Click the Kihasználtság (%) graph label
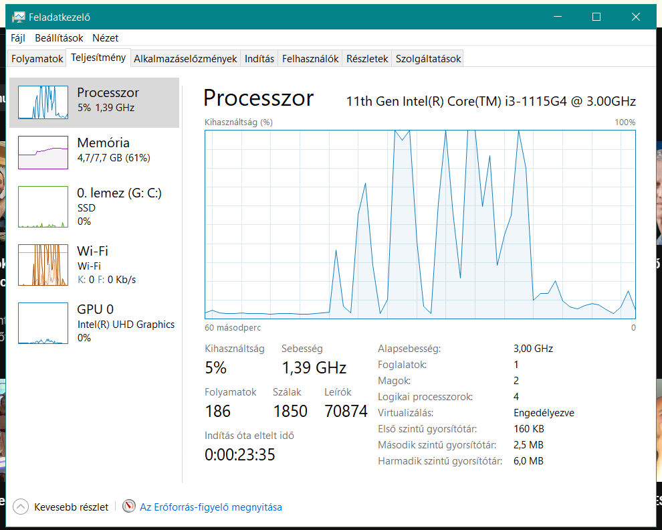 coord(239,122)
